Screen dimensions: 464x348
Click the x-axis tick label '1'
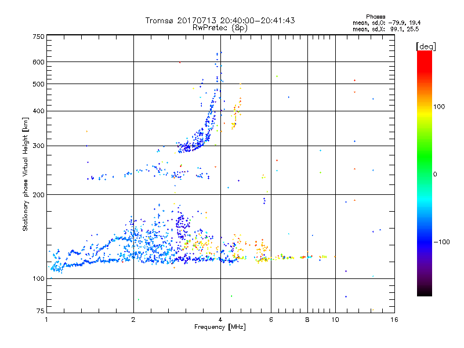(46, 320)
